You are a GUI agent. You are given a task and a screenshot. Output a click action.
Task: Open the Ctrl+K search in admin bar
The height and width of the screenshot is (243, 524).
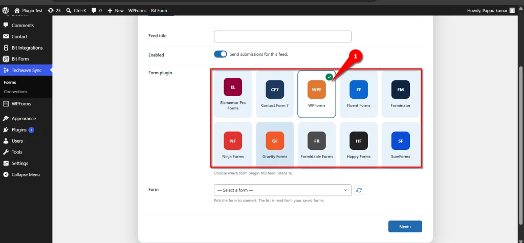click(x=76, y=10)
